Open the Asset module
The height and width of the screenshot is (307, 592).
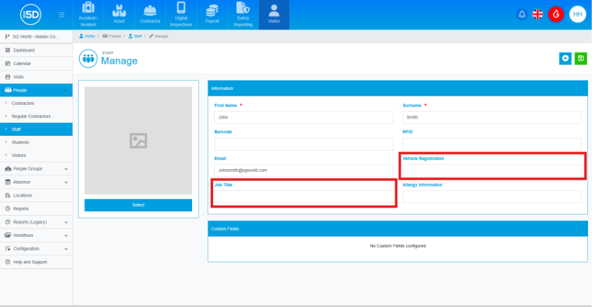119,14
